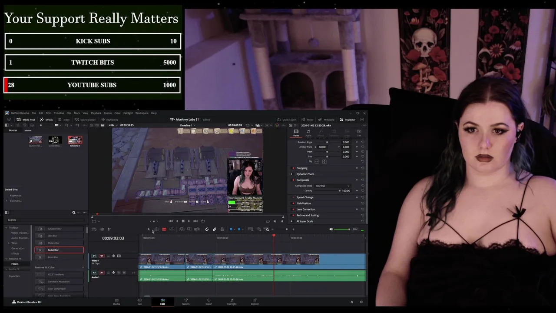Viewport: 556px width, 313px height.
Task: Open the viewer zoom 41% dropdown
Action: tap(113, 125)
